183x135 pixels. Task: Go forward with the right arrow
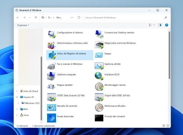pos(24,17)
